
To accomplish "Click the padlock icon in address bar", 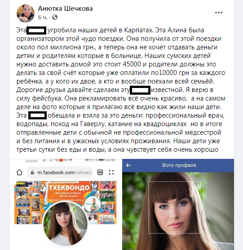I will [32, 172].
